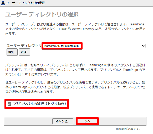Click the gray button bar right of 次へ
This screenshot has height=134, width=153.
point(123,121)
